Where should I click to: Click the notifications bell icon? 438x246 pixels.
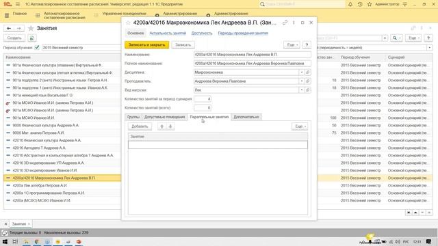tap(350, 4)
